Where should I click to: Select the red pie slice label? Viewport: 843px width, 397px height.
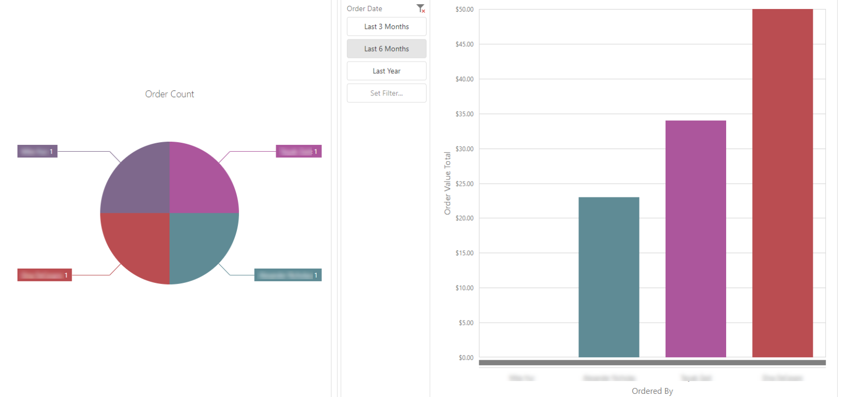coord(44,275)
